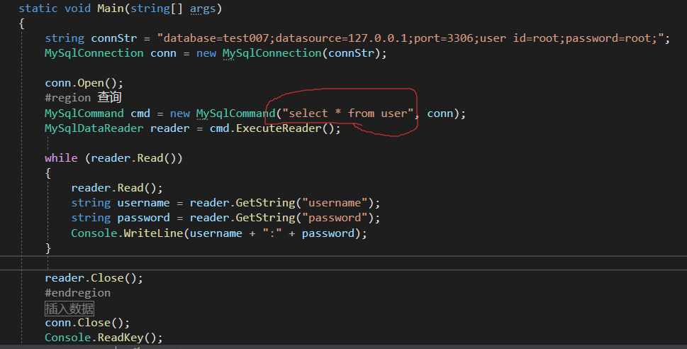Expand the collapsed 插入数据 region

pyautogui.click(x=69, y=309)
